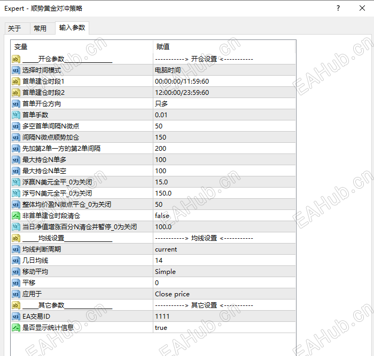Select the 首单开仓方向 variable name
The image size is (374, 356).
pos(42,104)
